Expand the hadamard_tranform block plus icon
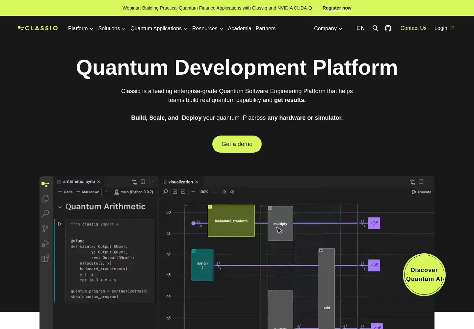474x329 pixels. (210, 207)
